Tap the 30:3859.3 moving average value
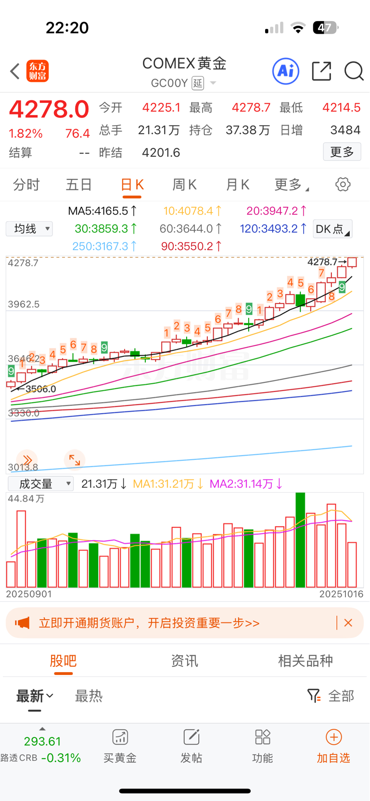 [x=106, y=229]
